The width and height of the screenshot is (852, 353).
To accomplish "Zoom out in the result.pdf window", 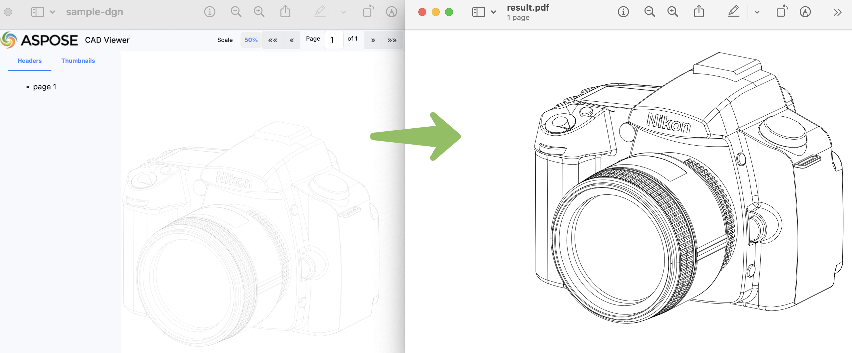I will tap(649, 12).
